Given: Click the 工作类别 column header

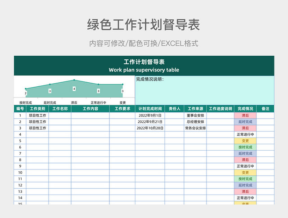Looking at the screenshot, I should [37, 109].
